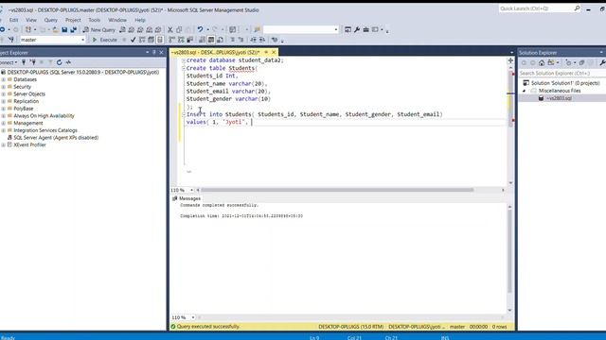Click the Home icon in Solution Explorer
Viewport: 606px width, 340px height.
coord(542,63)
